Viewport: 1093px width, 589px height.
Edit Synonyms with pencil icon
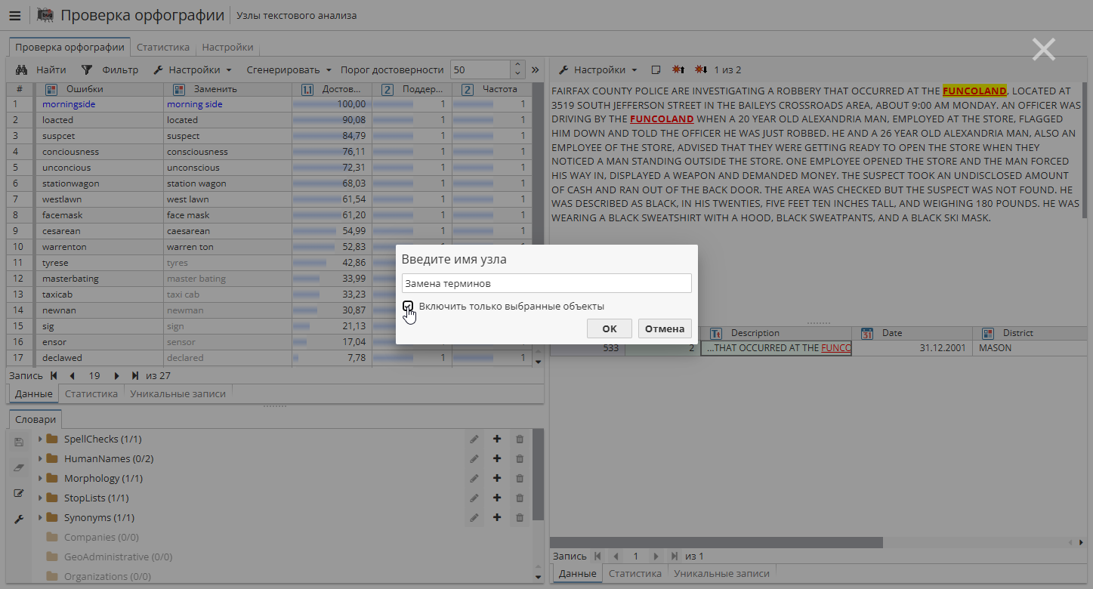pyautogui.click(x=474, y=517)
